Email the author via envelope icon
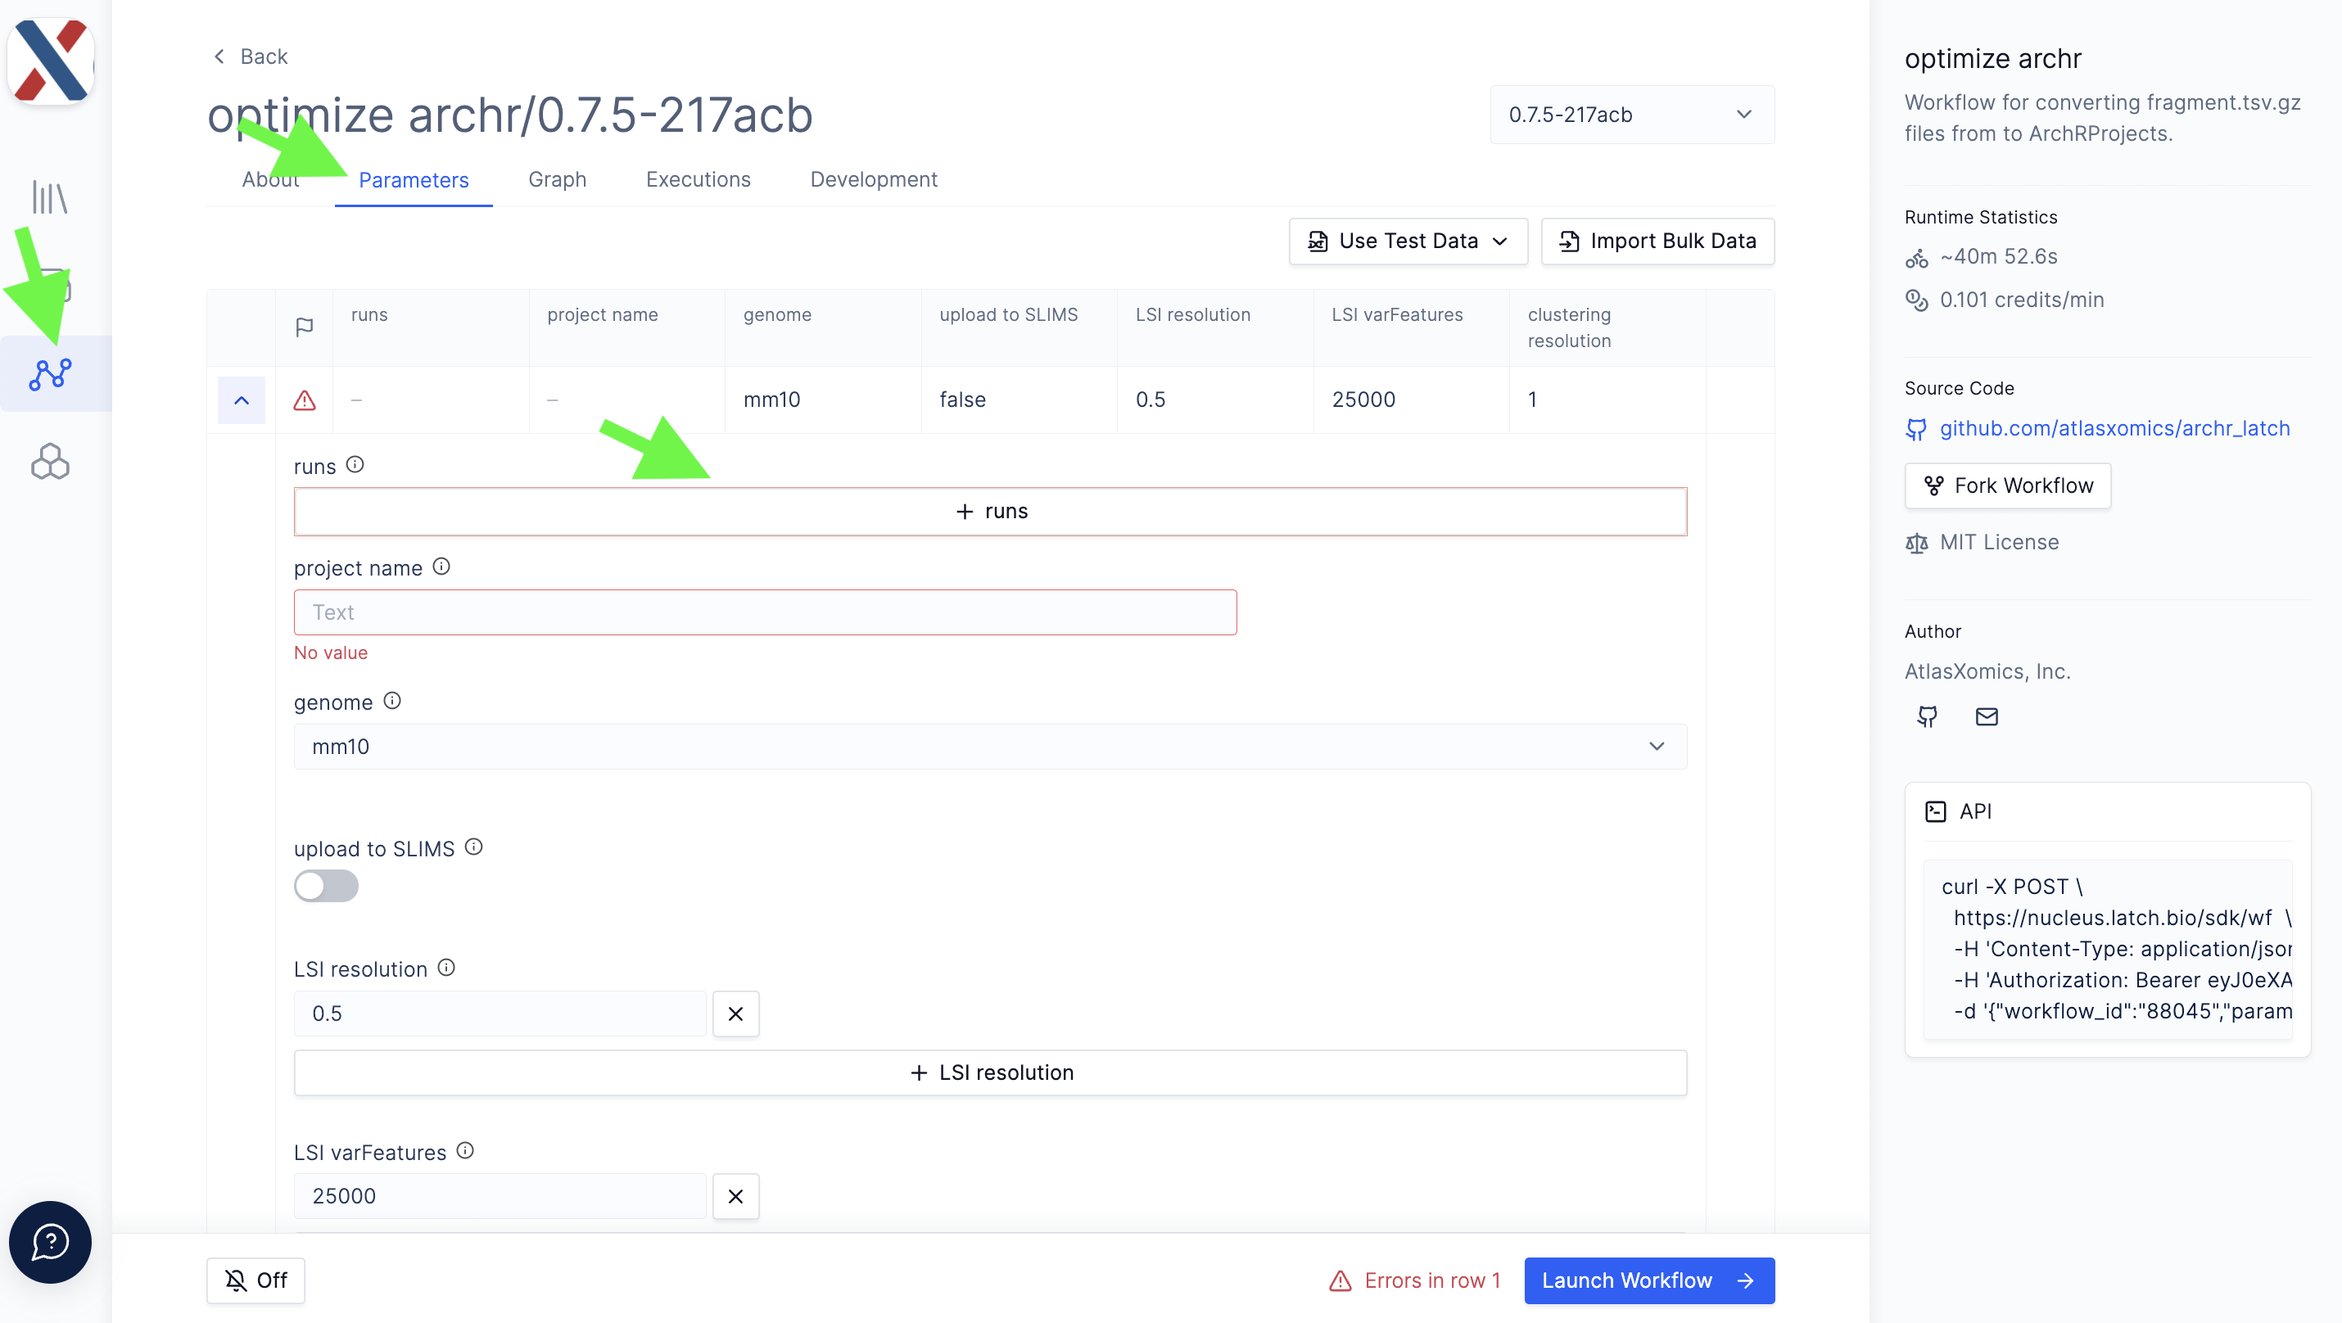This screenshot has width=2342, height=1323. (x=1987, y=717)
